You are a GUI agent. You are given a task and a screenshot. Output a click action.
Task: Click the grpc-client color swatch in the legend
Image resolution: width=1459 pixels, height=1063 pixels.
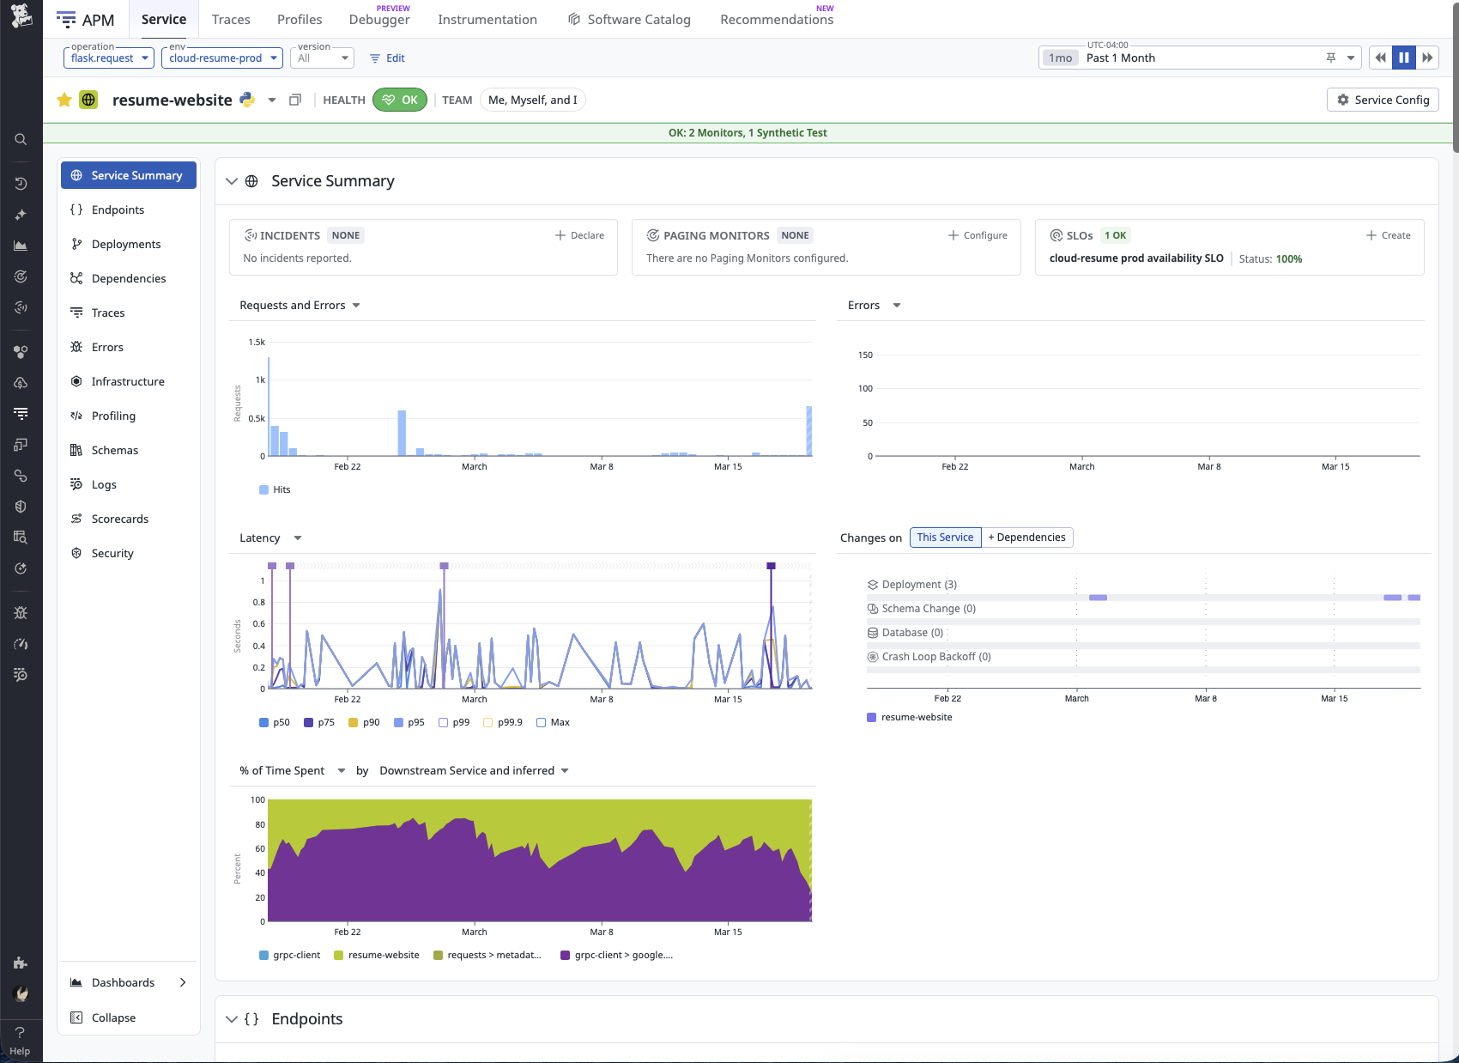point(263,955)
